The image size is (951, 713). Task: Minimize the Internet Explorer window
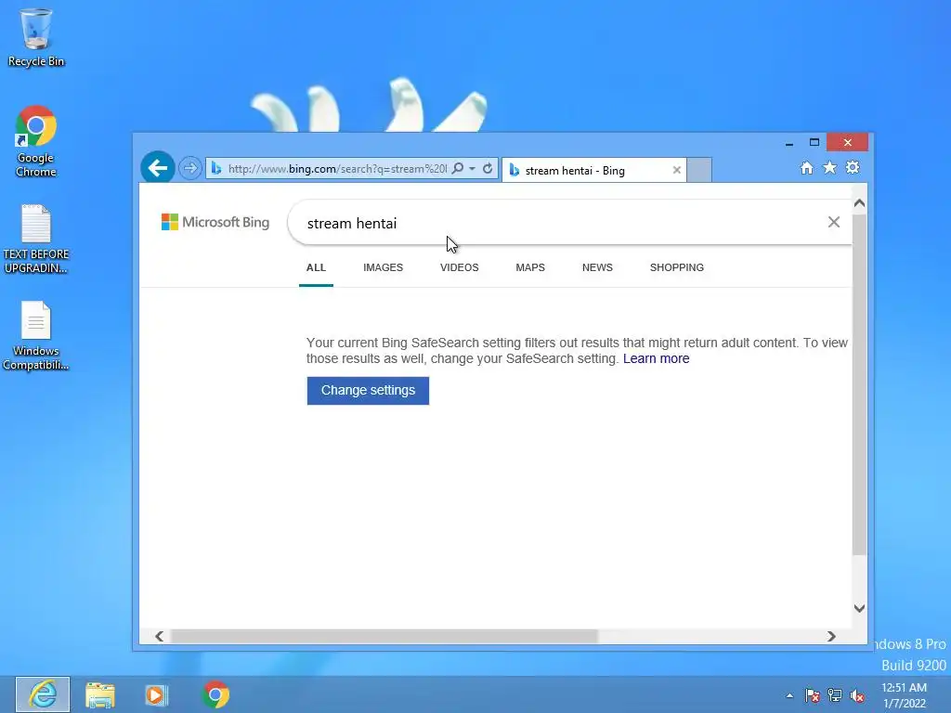tap(789, 143)
